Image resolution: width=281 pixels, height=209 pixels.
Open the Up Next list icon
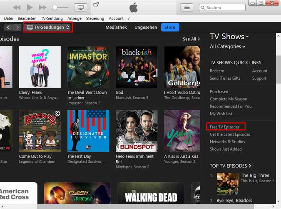point(187,8)
